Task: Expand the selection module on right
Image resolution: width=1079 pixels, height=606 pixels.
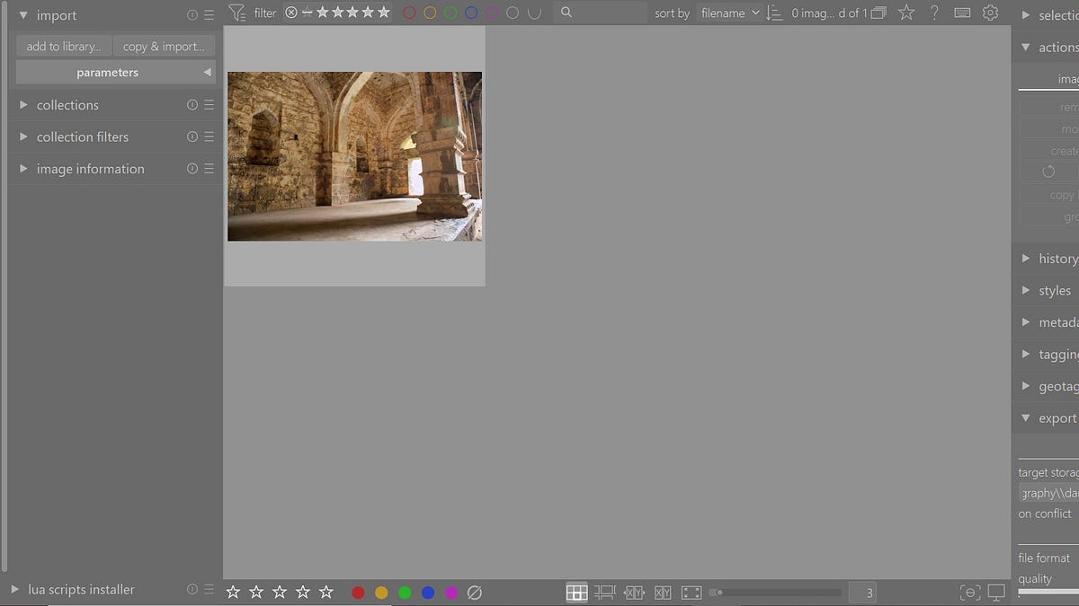Action: click(x=1027, y=15)
